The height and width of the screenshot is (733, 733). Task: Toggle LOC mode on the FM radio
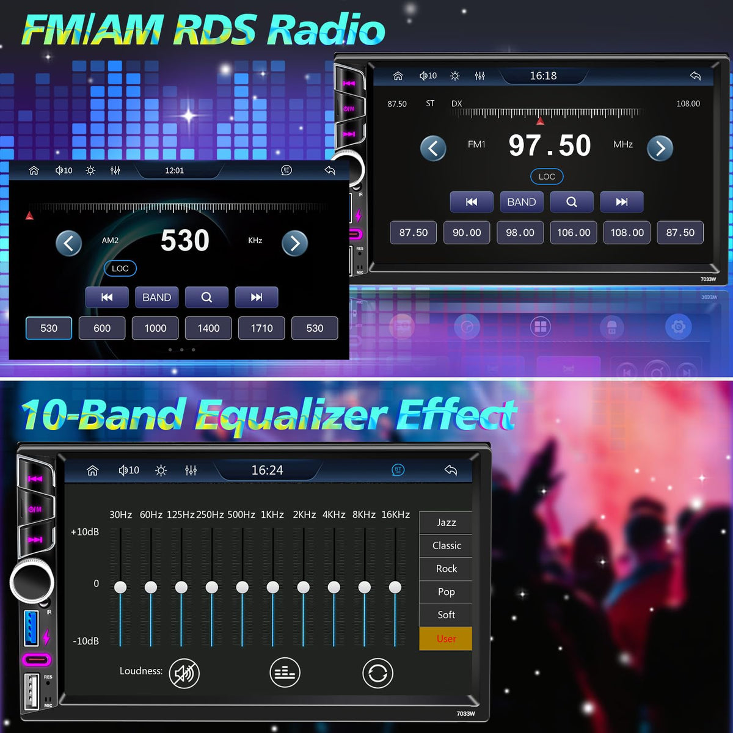[547, 177]
